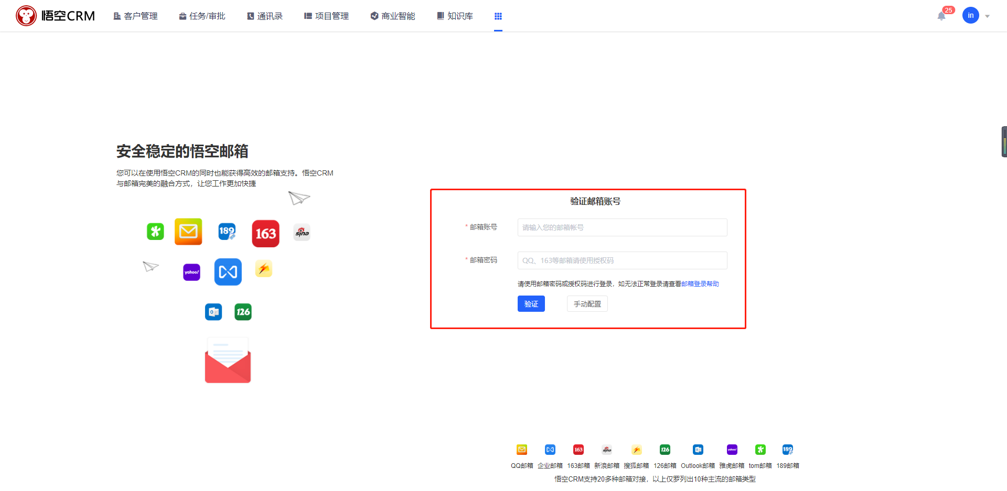Viewport: 1007px width, 491px height.
Task: Open 通讯录 menu
Action: (x=265, y=16)
